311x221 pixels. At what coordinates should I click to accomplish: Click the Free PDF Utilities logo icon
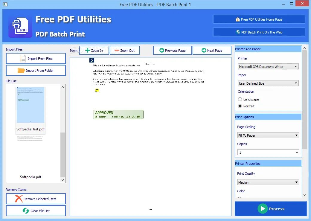pos(20,27)
